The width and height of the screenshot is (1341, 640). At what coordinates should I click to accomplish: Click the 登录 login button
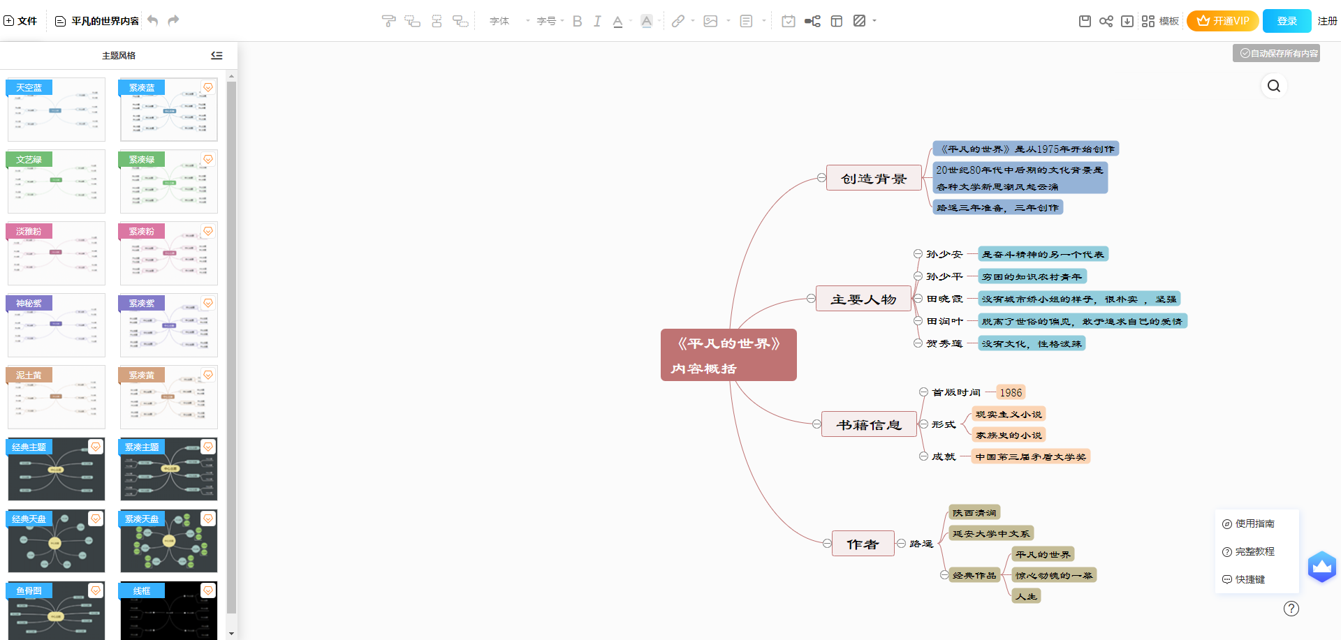[x=1287, y=21]
